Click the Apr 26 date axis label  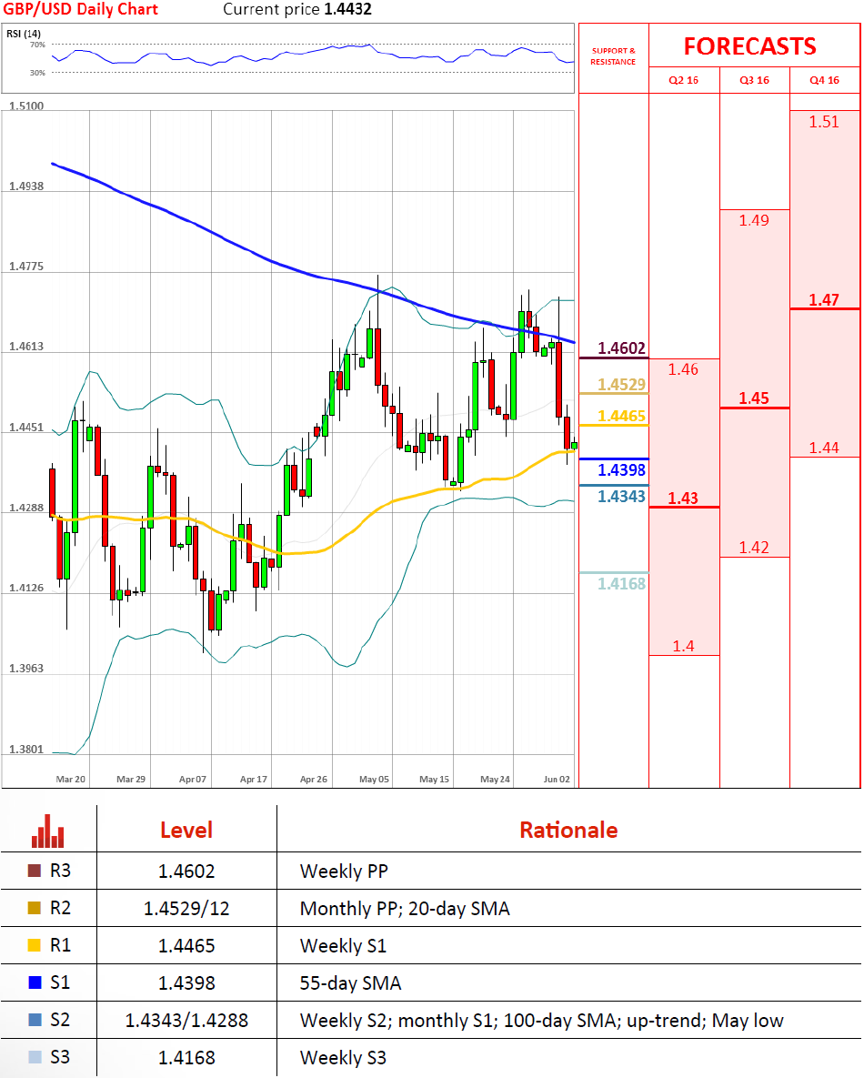314,779
